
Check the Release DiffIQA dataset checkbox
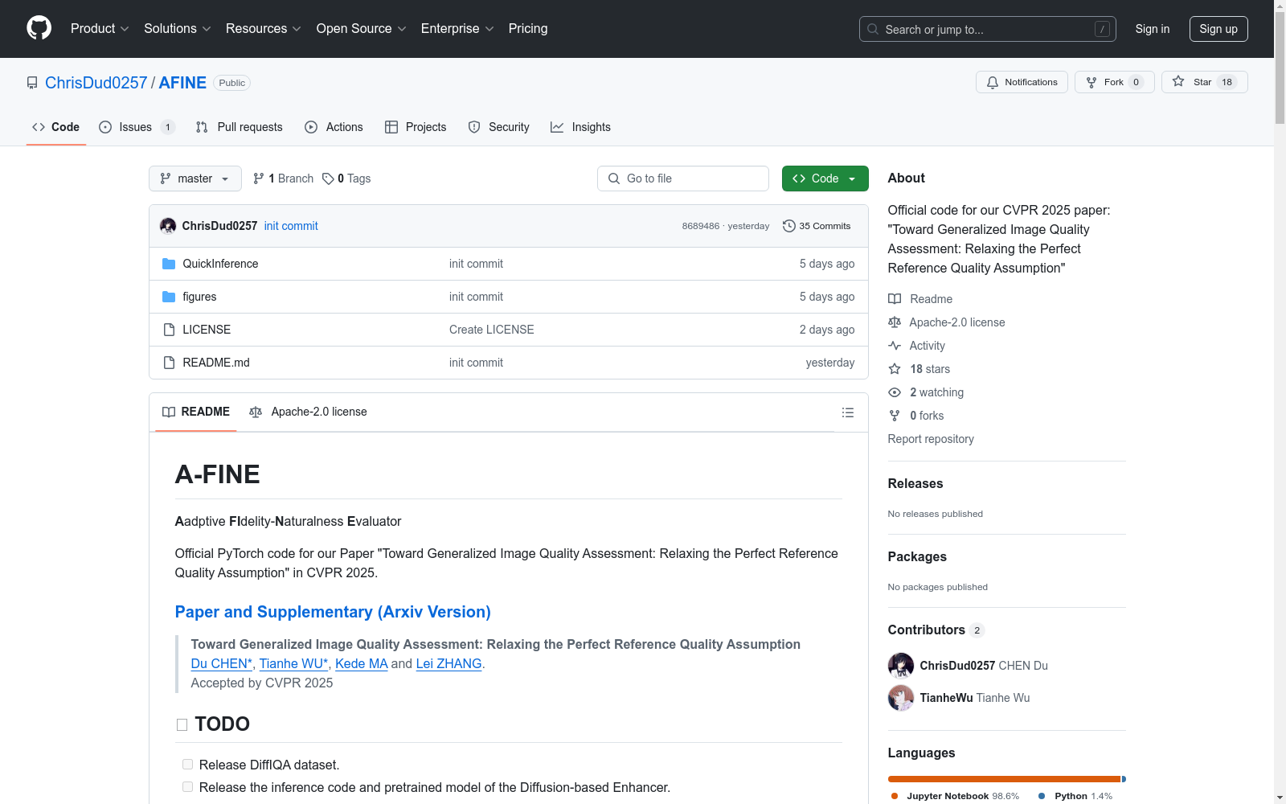point(187,765)
